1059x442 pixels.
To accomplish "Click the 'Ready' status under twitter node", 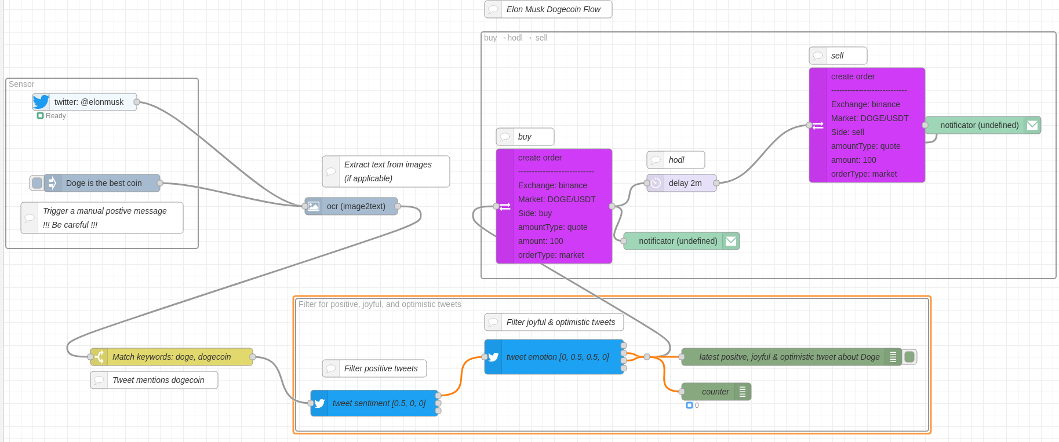I will click(x=56, y=116).
